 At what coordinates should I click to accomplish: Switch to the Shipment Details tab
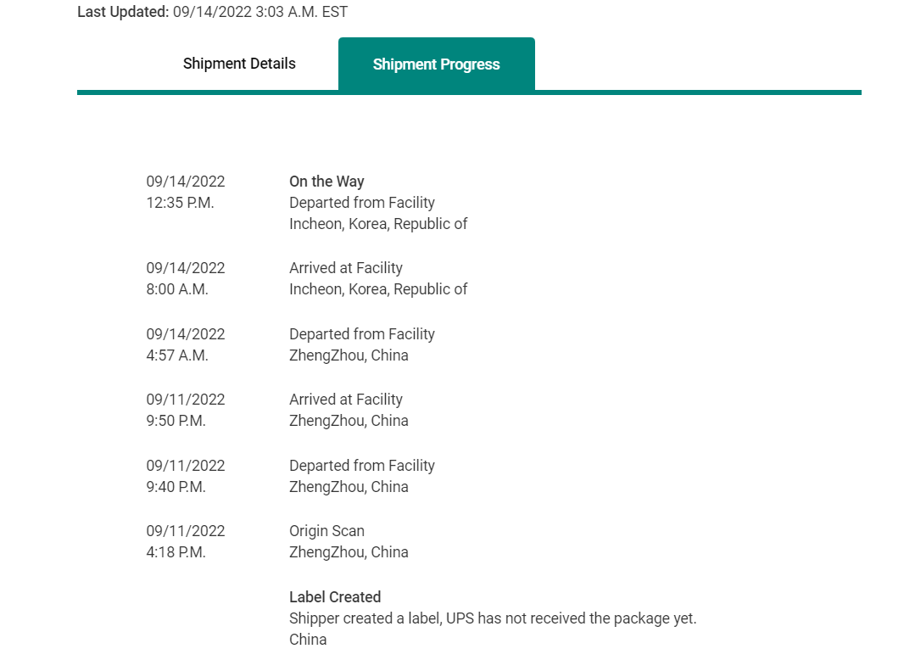coord(239,64)
